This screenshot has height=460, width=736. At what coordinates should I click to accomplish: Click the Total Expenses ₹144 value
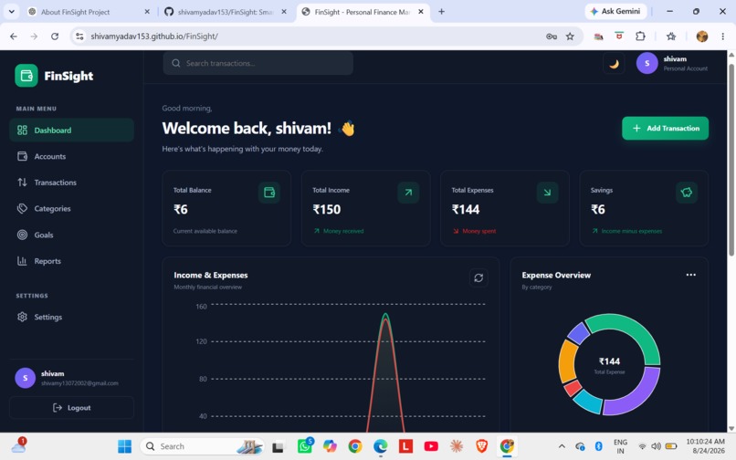click(466, 209)
